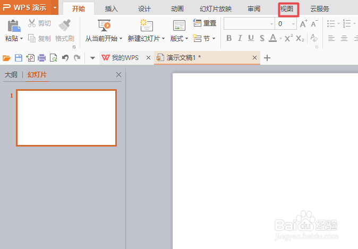
Task: Open the 动画 ribbon tab
Action: tap(177, 8)
